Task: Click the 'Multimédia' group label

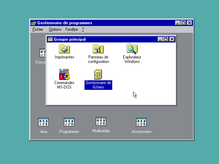Action: (x=101, y=131)
